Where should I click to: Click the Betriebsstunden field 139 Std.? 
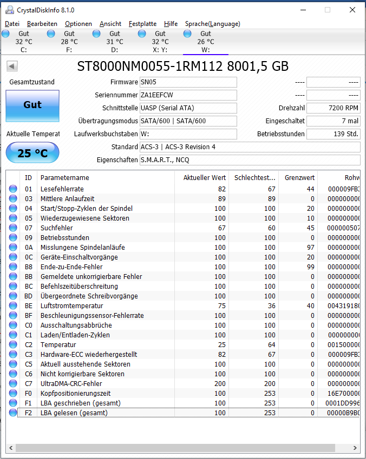click(x=334, y=134)
